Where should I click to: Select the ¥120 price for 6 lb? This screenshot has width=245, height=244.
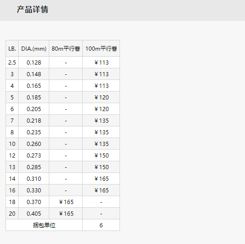click(x=101, y=109)
